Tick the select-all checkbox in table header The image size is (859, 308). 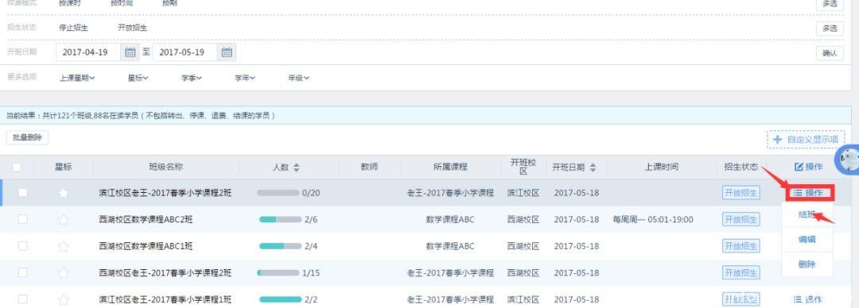click(x=17, y=167)
